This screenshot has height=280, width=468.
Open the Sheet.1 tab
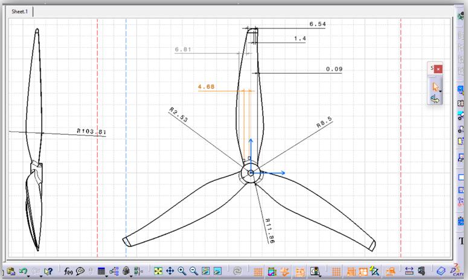pos(19,11)
